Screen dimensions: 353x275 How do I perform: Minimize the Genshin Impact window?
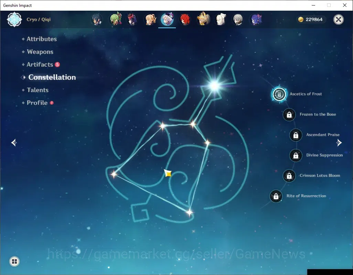[x=313, y=5]
